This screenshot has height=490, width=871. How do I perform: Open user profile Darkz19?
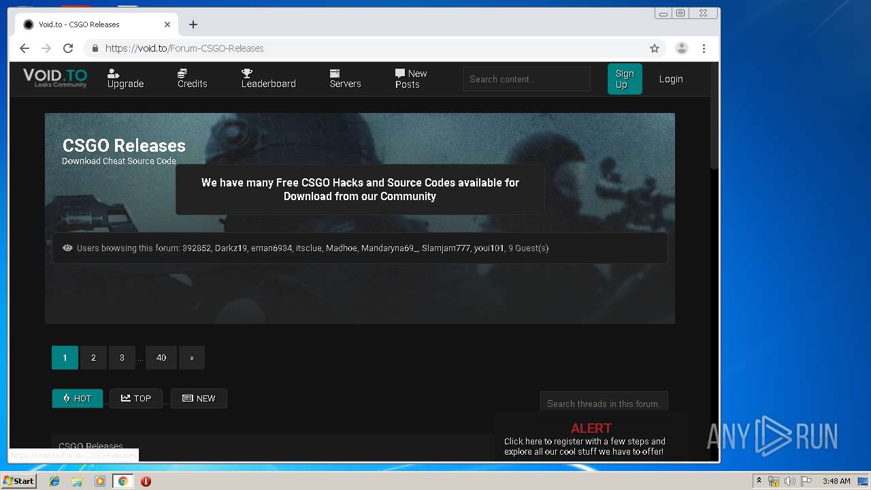point(231,248)
